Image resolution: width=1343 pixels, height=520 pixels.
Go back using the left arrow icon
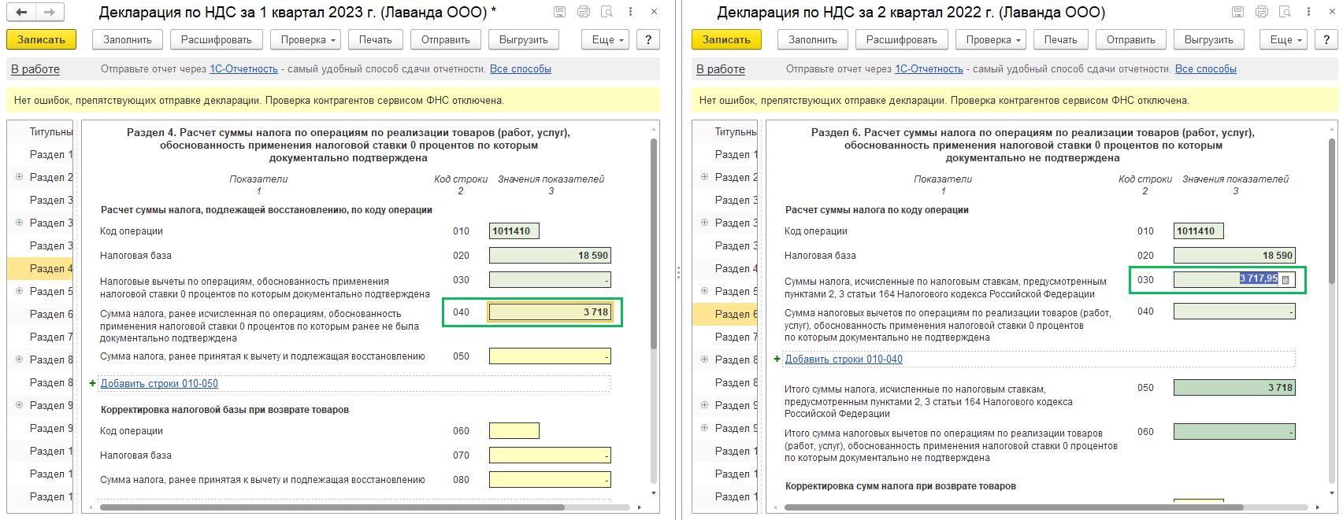(21, 12)
